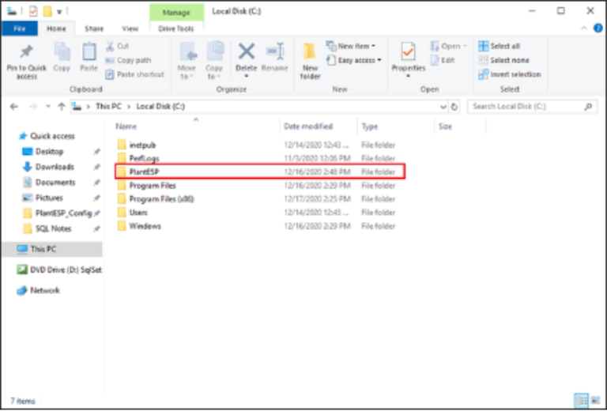This screenshot has width=607, height=411.
Task: Open the Easy access dropdown
Action: click(354, 60)
